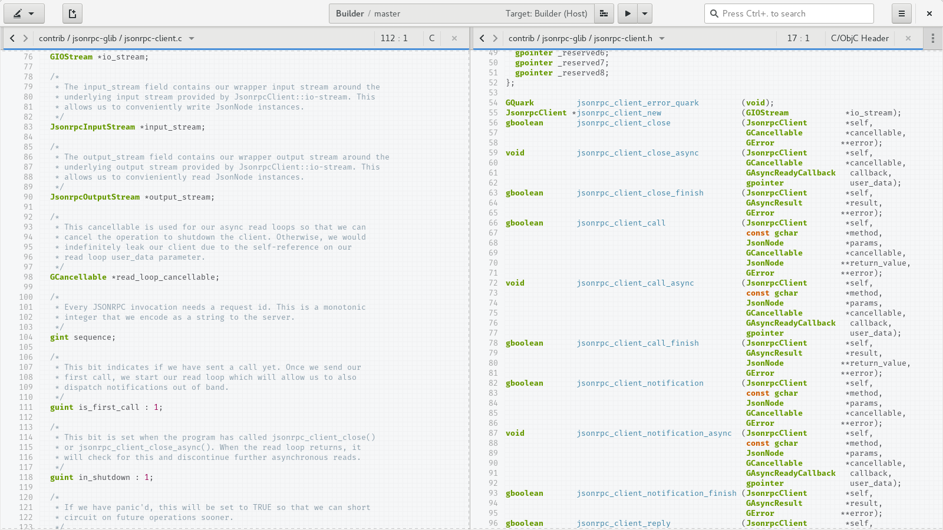This screenshot has height=530, width=943.
Task: Close the jsonrpc-client.c document
Action: point(454,38)
